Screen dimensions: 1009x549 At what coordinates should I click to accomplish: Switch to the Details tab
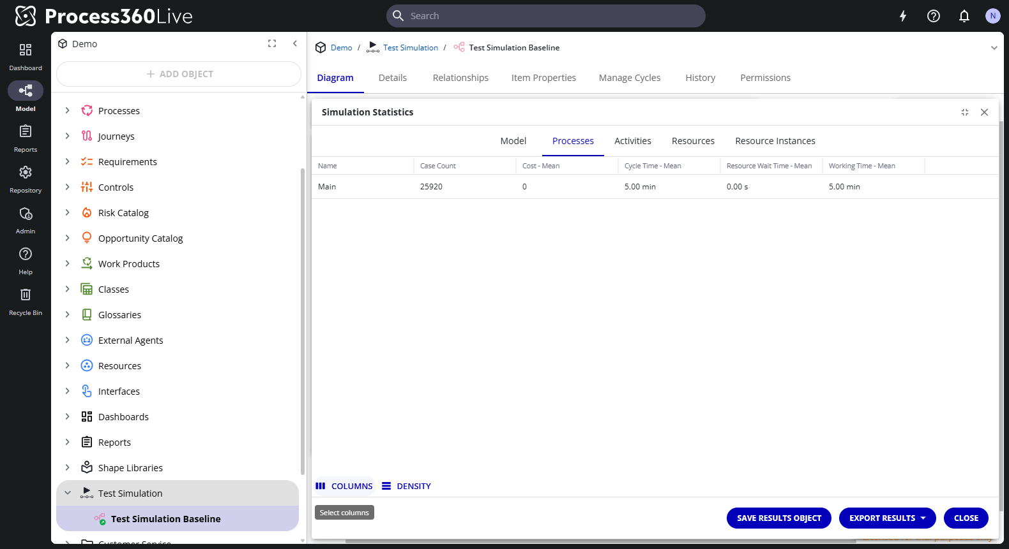coord(393,78)
